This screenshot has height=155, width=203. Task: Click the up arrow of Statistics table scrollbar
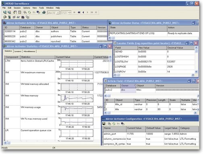click(110, 57)
